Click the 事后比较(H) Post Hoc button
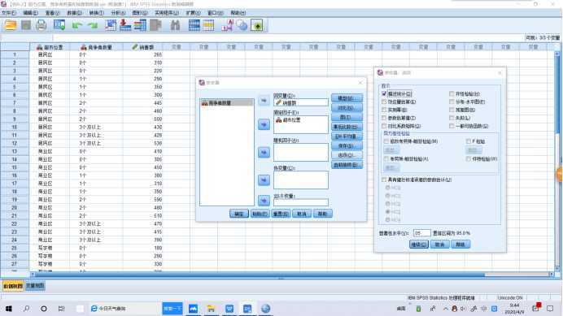 [x=347, y=127]
